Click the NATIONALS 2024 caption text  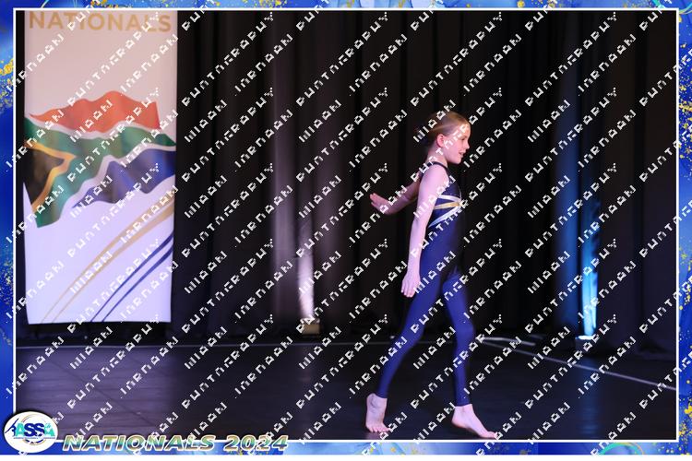click(x=175, y=443)
